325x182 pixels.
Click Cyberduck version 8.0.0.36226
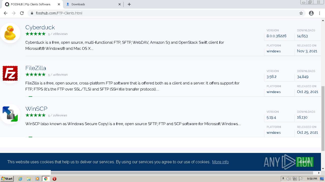point(277,36)
